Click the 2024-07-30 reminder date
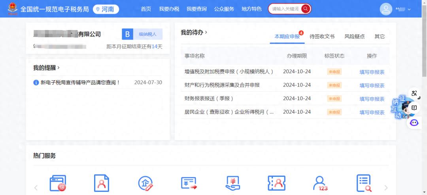This screenshot has height=195, width=427. click(148, 83)
